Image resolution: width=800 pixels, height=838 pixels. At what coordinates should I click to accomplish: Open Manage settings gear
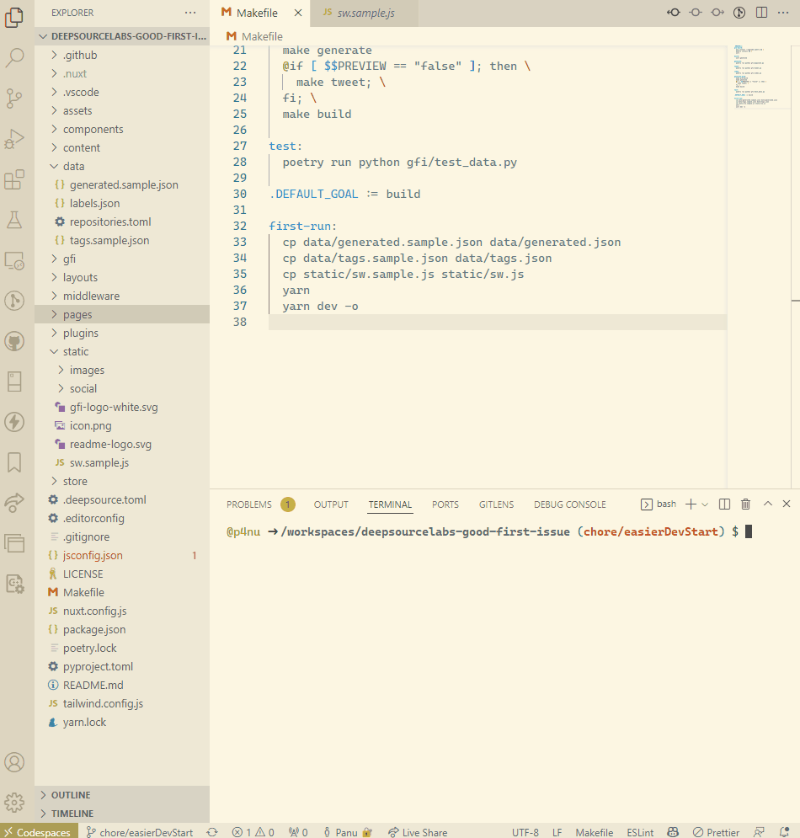click(14, 802)
